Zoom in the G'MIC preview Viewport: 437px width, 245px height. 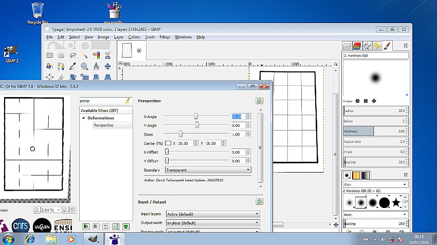(65, 210)
